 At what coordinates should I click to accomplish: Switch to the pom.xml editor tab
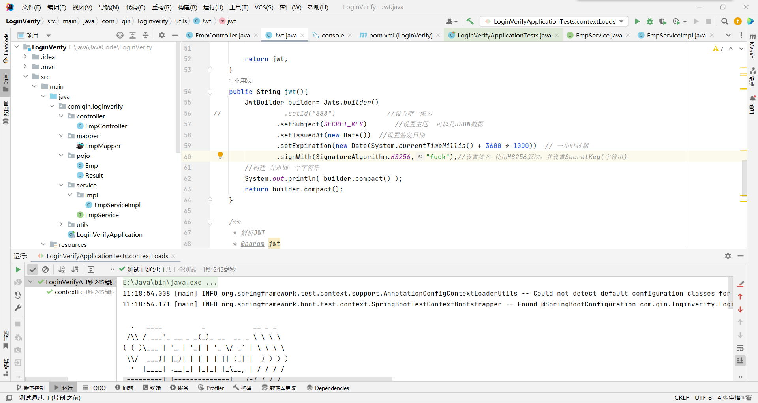point(400,35)
